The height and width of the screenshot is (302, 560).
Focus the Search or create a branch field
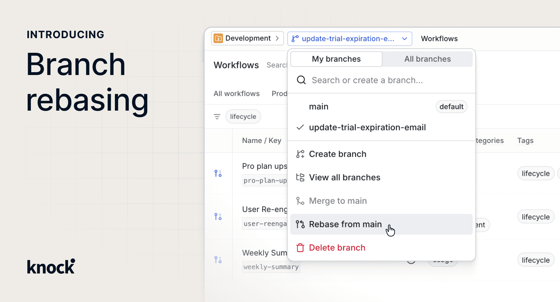(x=382, y=80)
